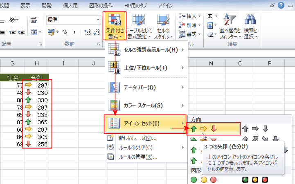Click the 書式 format cells button
295x184 pixels.
pos(187,34)
